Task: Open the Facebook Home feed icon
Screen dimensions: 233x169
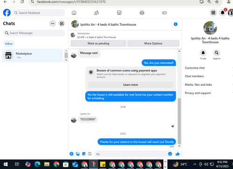Action: point(74,13)
